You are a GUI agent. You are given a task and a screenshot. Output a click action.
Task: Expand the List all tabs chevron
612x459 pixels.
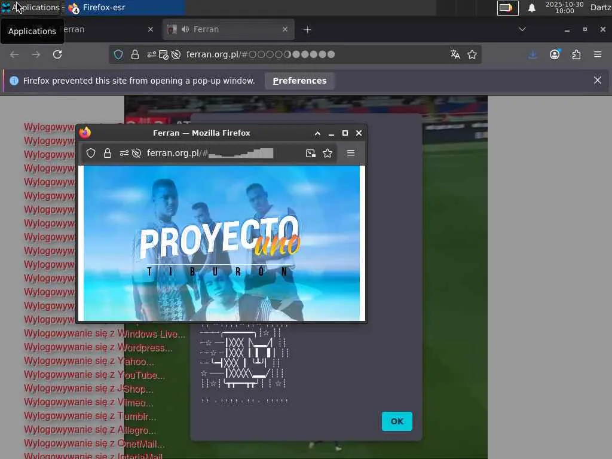(x=522, y=29)
